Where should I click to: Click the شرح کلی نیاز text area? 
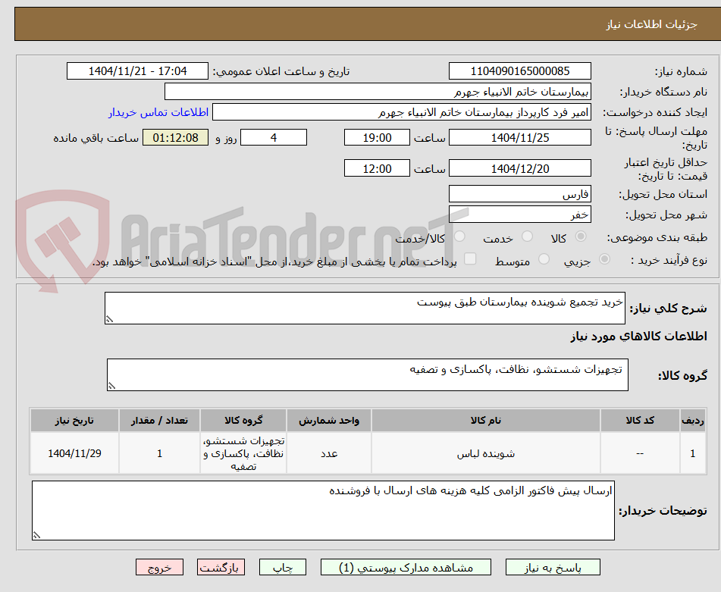(x=365, y=308)
